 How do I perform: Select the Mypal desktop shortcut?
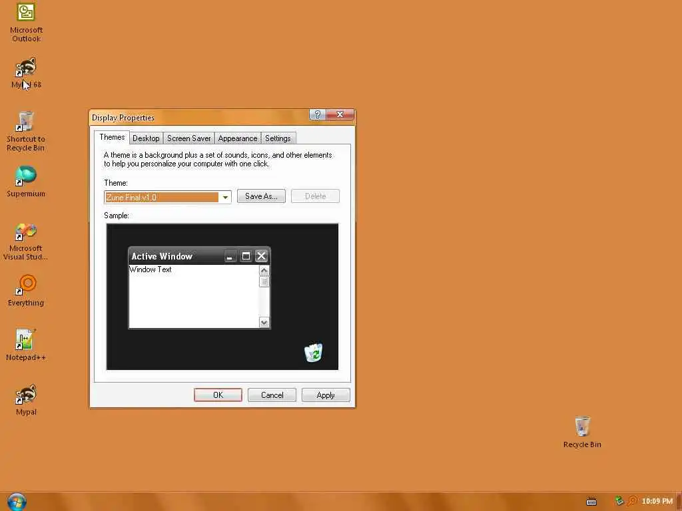pos(26,400)
